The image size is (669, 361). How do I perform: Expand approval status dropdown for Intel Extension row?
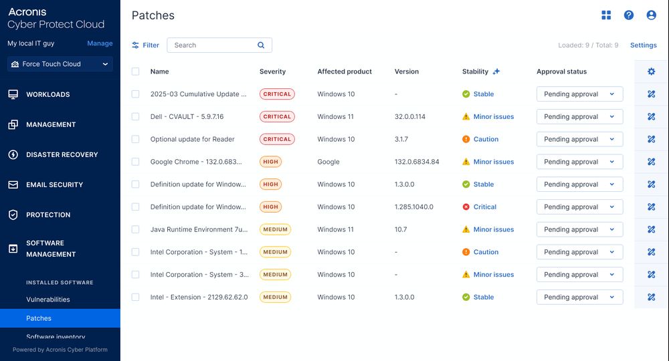(x=579, y=297)
